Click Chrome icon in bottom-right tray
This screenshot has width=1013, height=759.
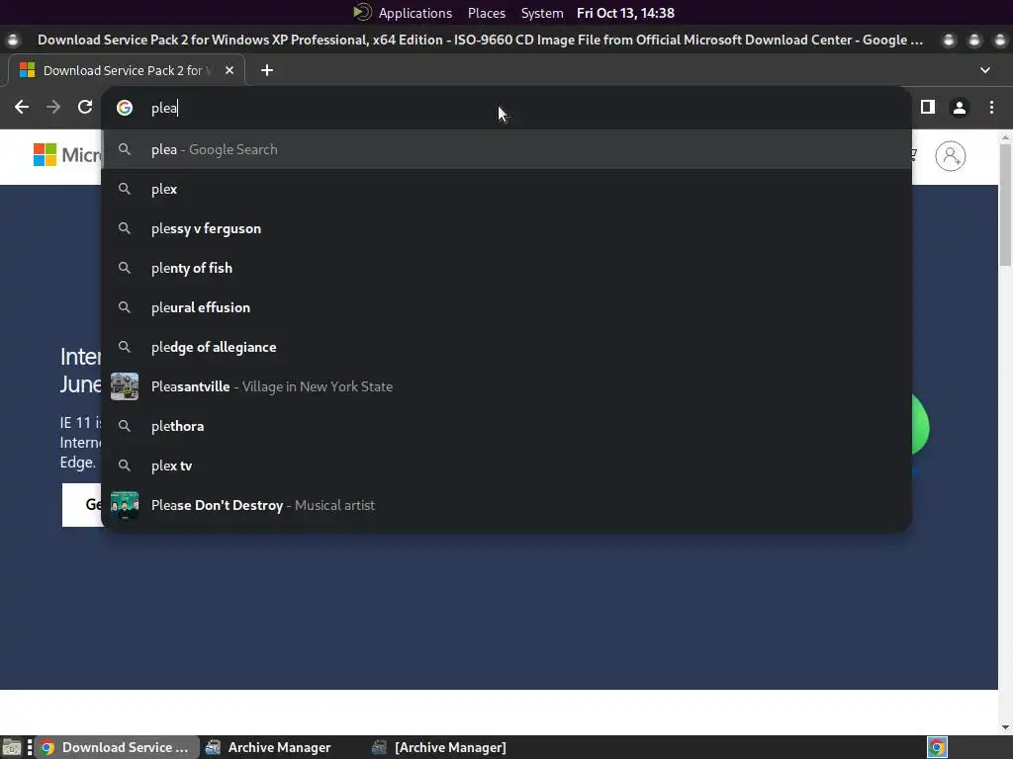pyautogui.click(x=937, y=747)
